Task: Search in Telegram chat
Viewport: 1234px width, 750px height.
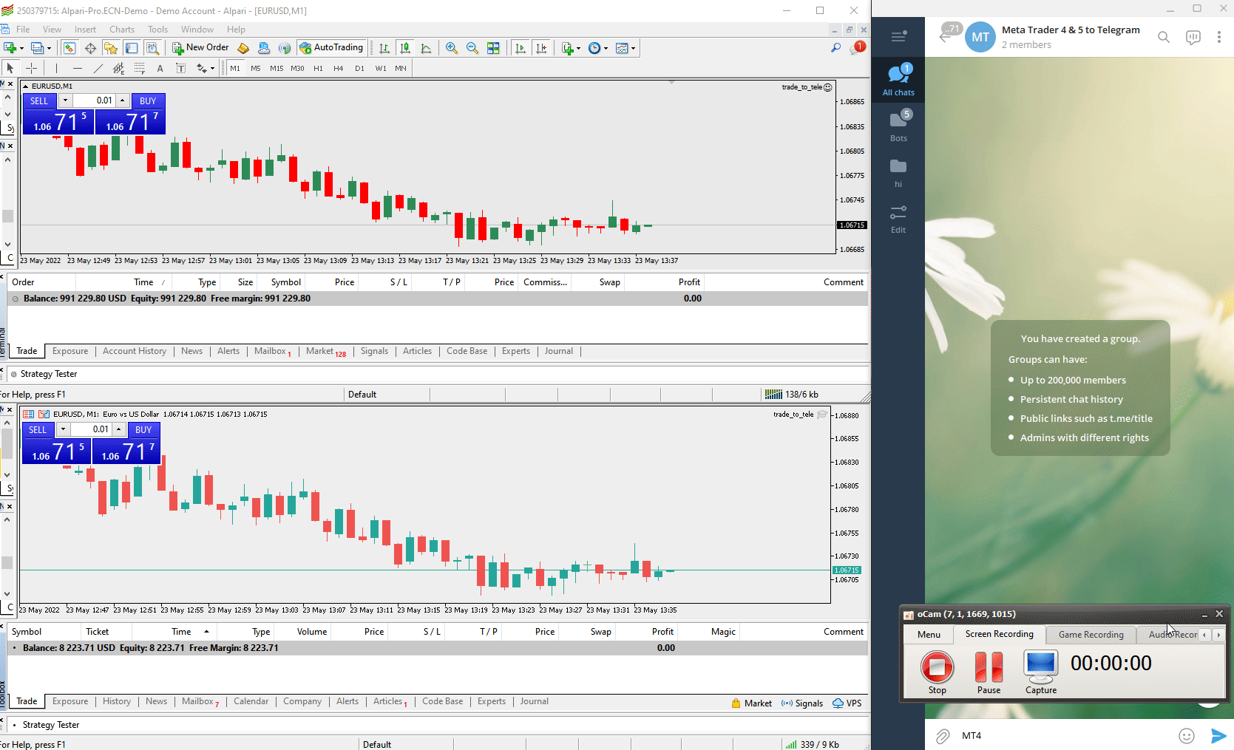Action: [1164, 37]
